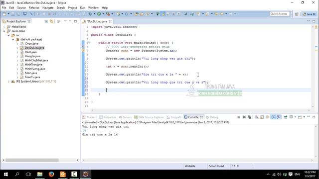Open the Refactor menu
319x179 pixels.
34,8
